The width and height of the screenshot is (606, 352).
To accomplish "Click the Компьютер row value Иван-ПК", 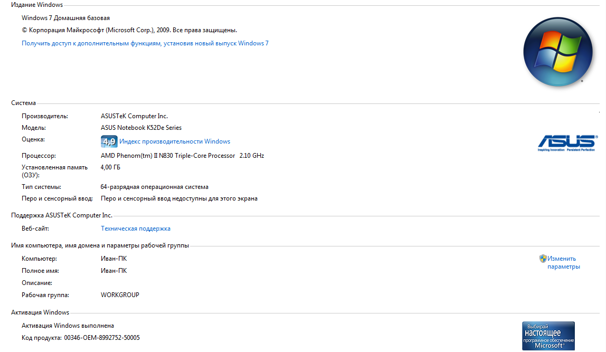I will click(113, 259).
